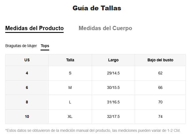Click underbust value 74

pyautogui.click(x=160, y=116)
